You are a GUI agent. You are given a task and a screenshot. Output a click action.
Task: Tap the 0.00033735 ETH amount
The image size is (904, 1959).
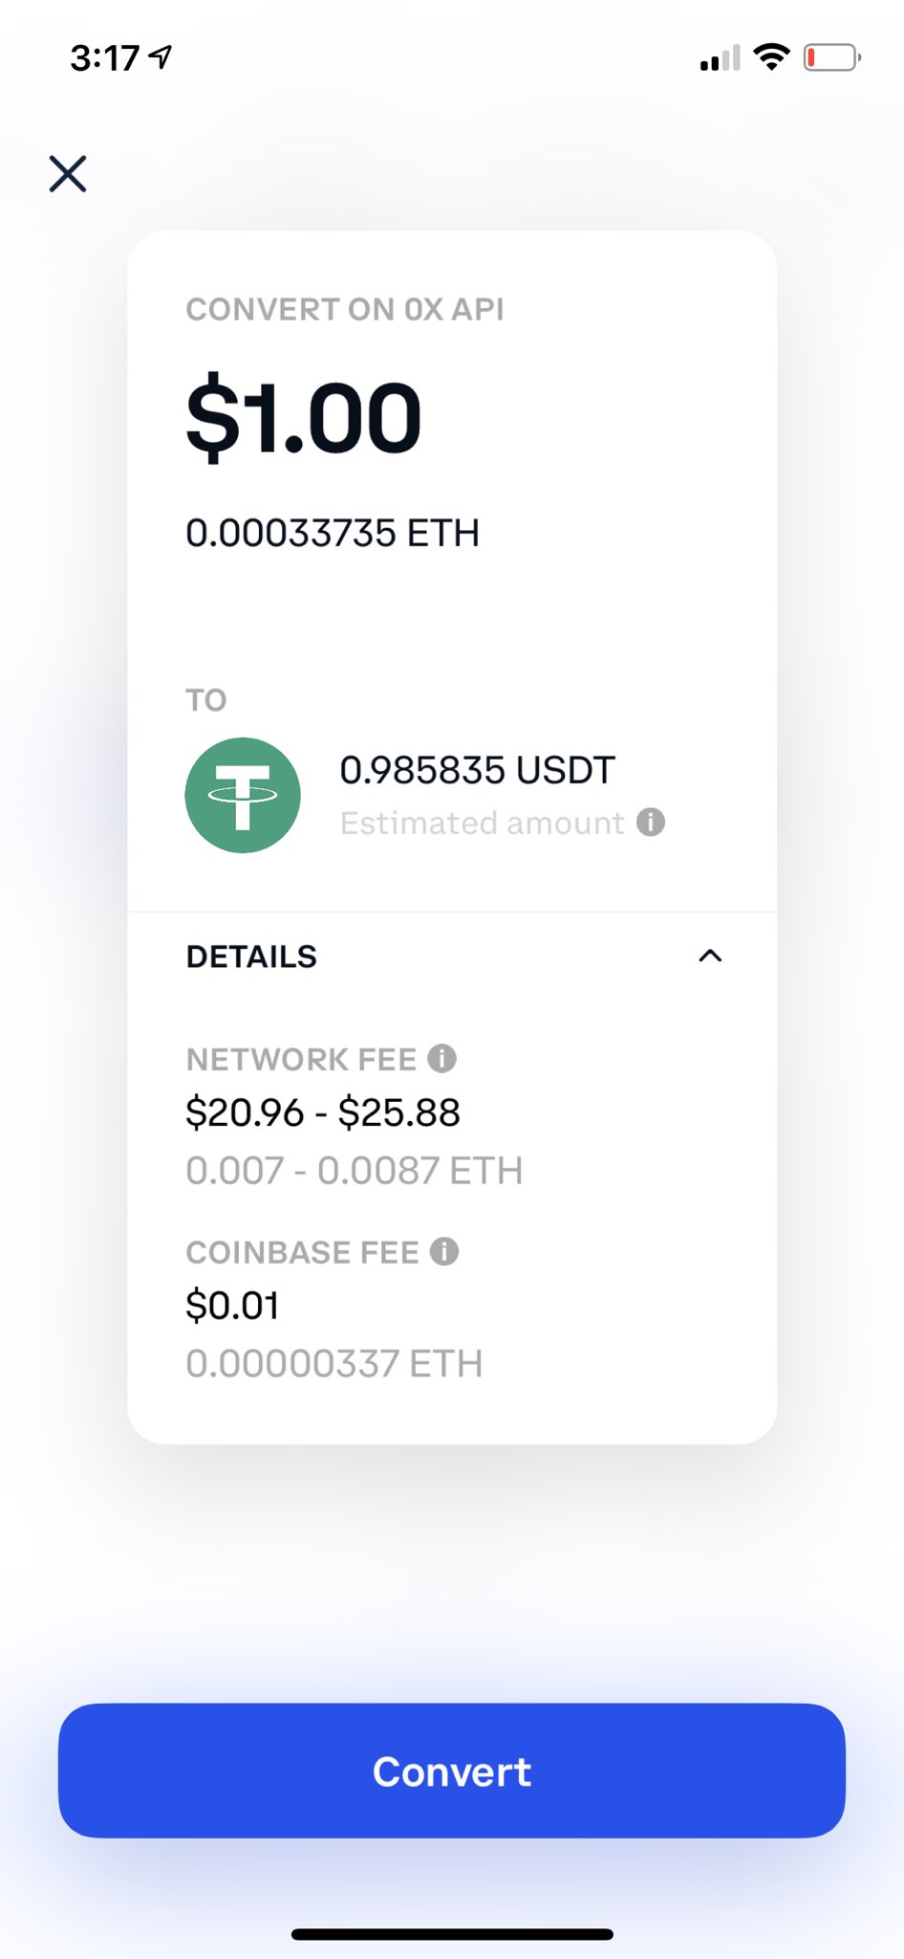(333, 533)
